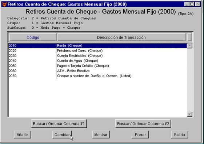Select the row with code 2070
Image resolution: width=204 pixels, height=144 pixels.
pos(97,76)
